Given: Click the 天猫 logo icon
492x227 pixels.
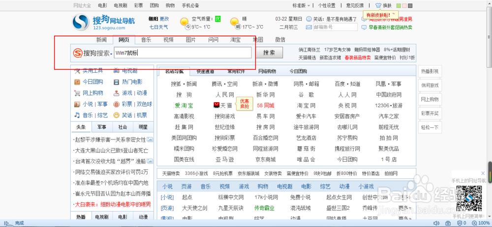Looking at the screenshot, I should coord(215,105).
